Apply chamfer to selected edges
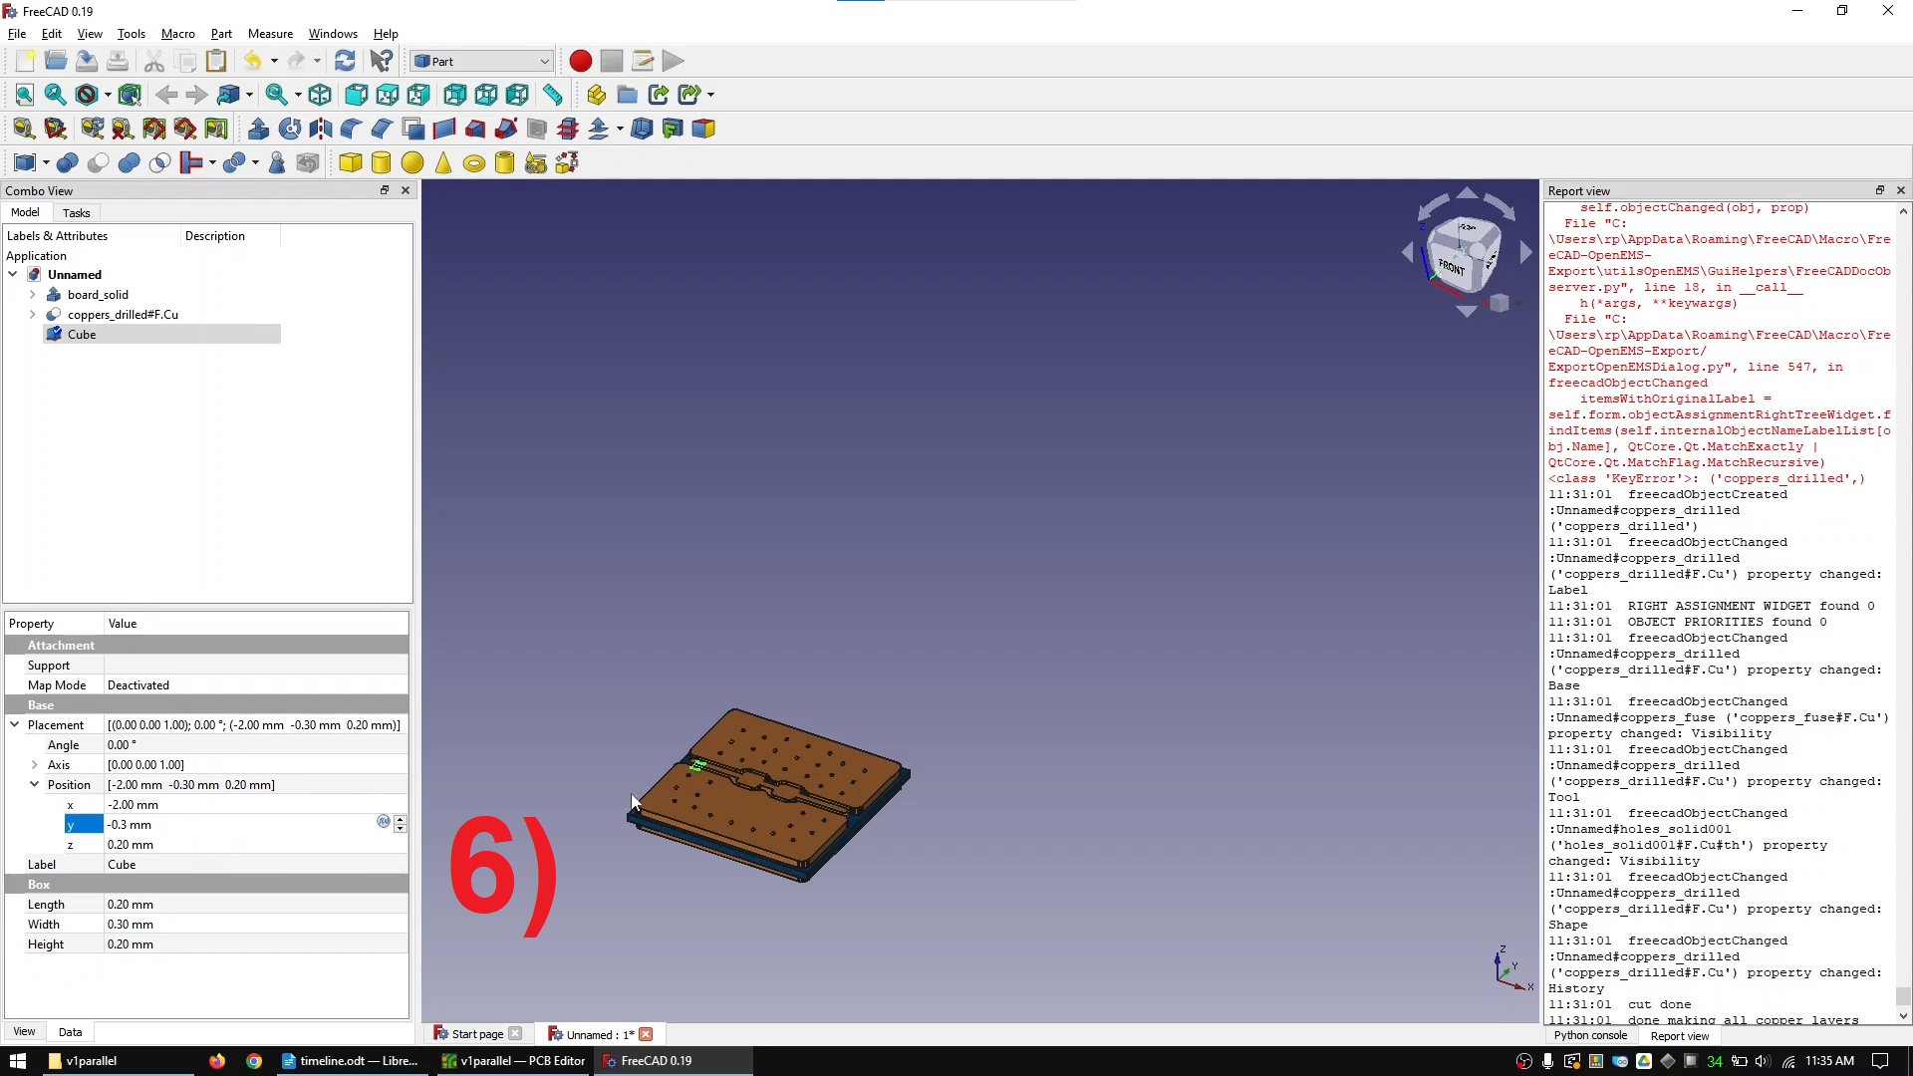Image resolution: width=1913 pixels, height=1076 pixels. (x=382, y=129)
